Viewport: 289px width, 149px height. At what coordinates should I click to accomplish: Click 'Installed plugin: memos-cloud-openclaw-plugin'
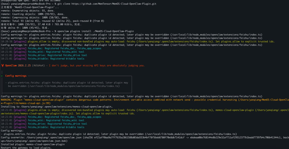coord(33,144)
